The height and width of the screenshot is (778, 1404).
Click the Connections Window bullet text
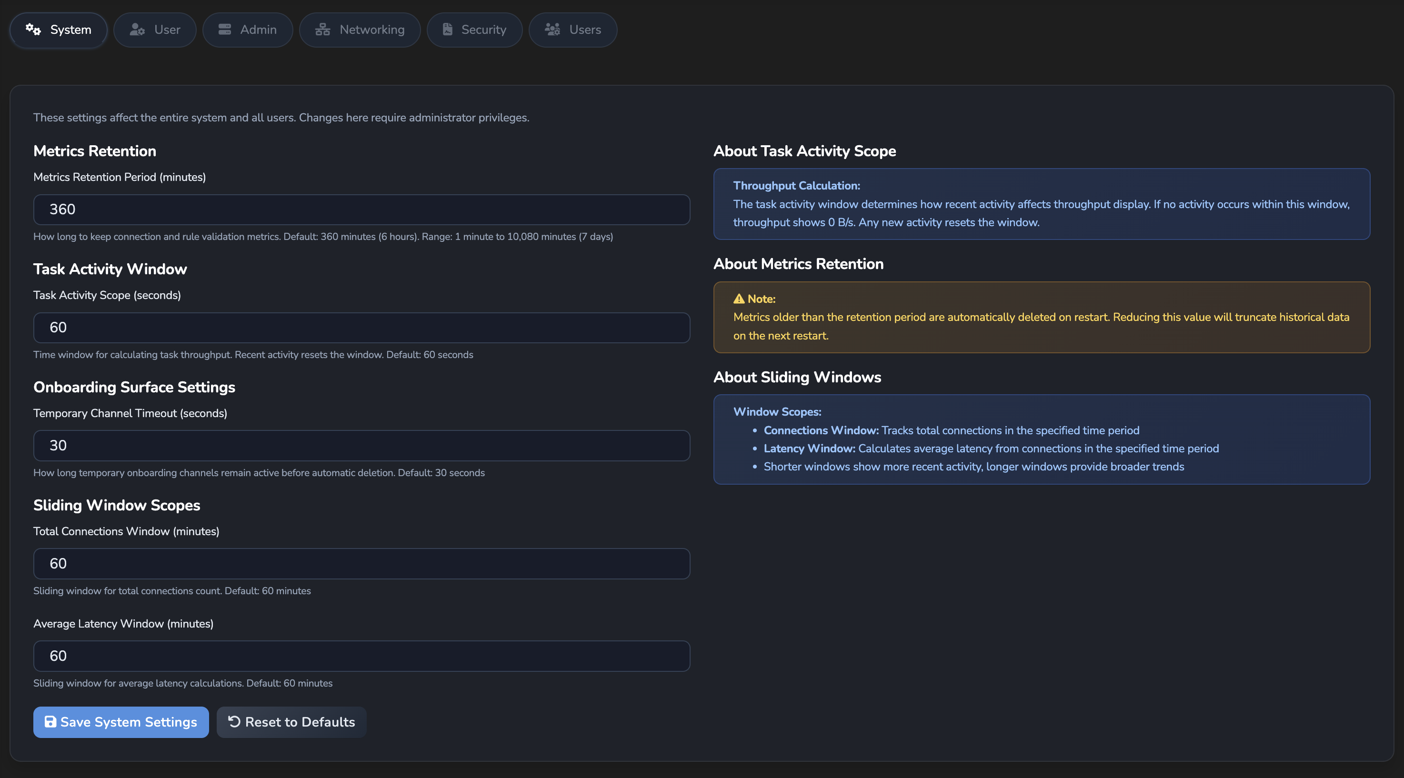tap(951, 430)
